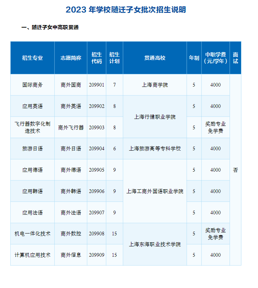Click the 面试 column header
This screenshot has height=288, width=258.
235,58
